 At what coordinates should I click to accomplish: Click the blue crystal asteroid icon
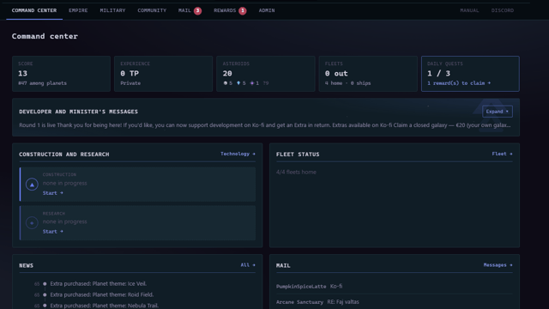point(238,83)
